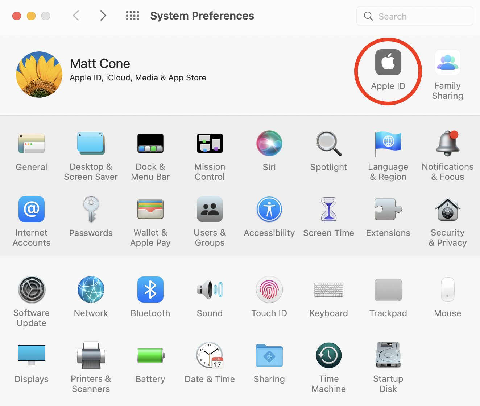Image resolution: width=480 pixels, height=406 pixels.
Task: Select the Notifications & Focus pane
Action: pos(447,143)
